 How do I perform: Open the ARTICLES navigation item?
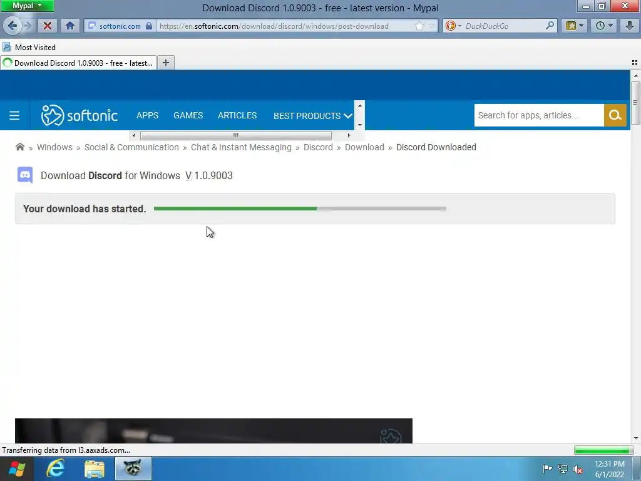click(237, 115)
